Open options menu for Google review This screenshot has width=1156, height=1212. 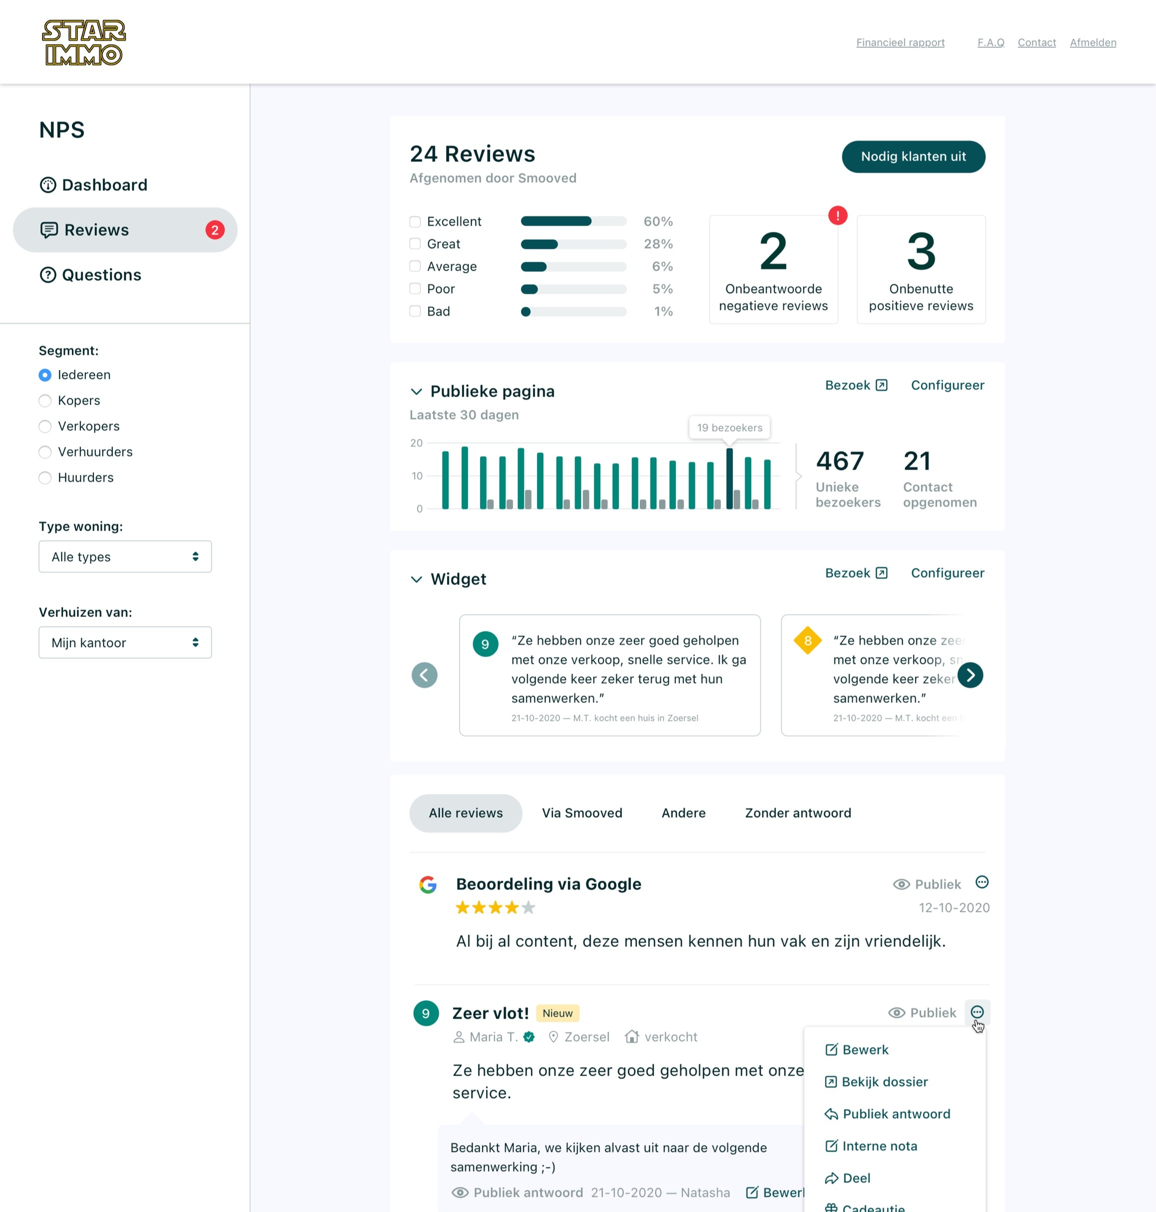982,882
